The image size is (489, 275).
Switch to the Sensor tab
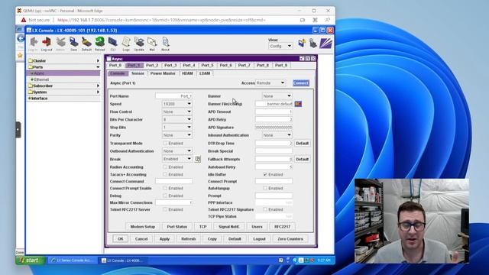138,73
